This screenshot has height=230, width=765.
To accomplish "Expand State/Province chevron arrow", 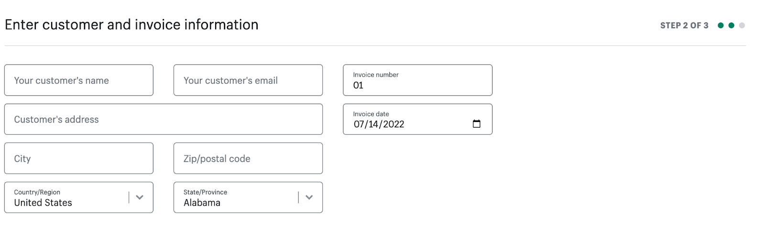I will [309, 197].
